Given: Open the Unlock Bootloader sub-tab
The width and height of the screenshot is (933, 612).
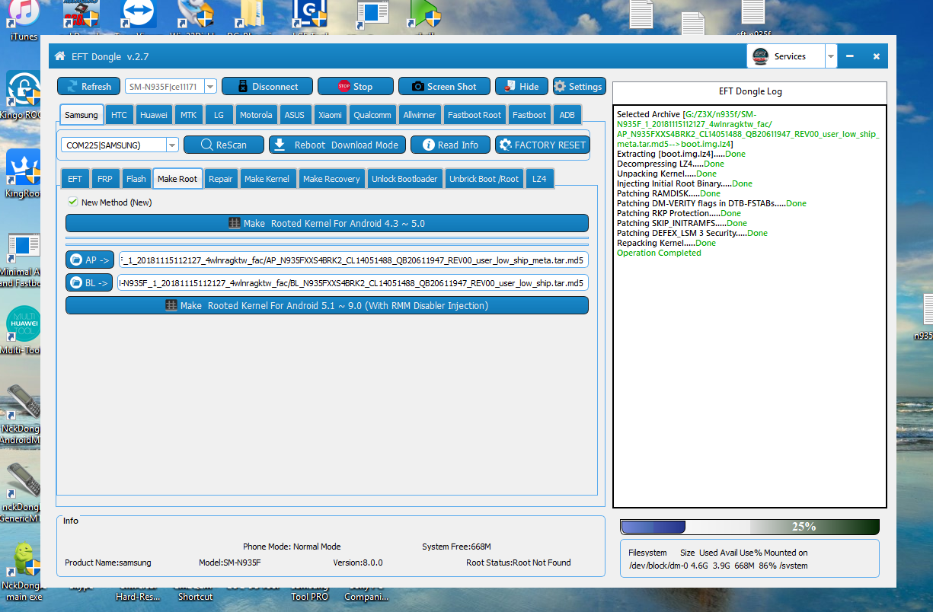Looking at the screenshot, I should [404, 179].
